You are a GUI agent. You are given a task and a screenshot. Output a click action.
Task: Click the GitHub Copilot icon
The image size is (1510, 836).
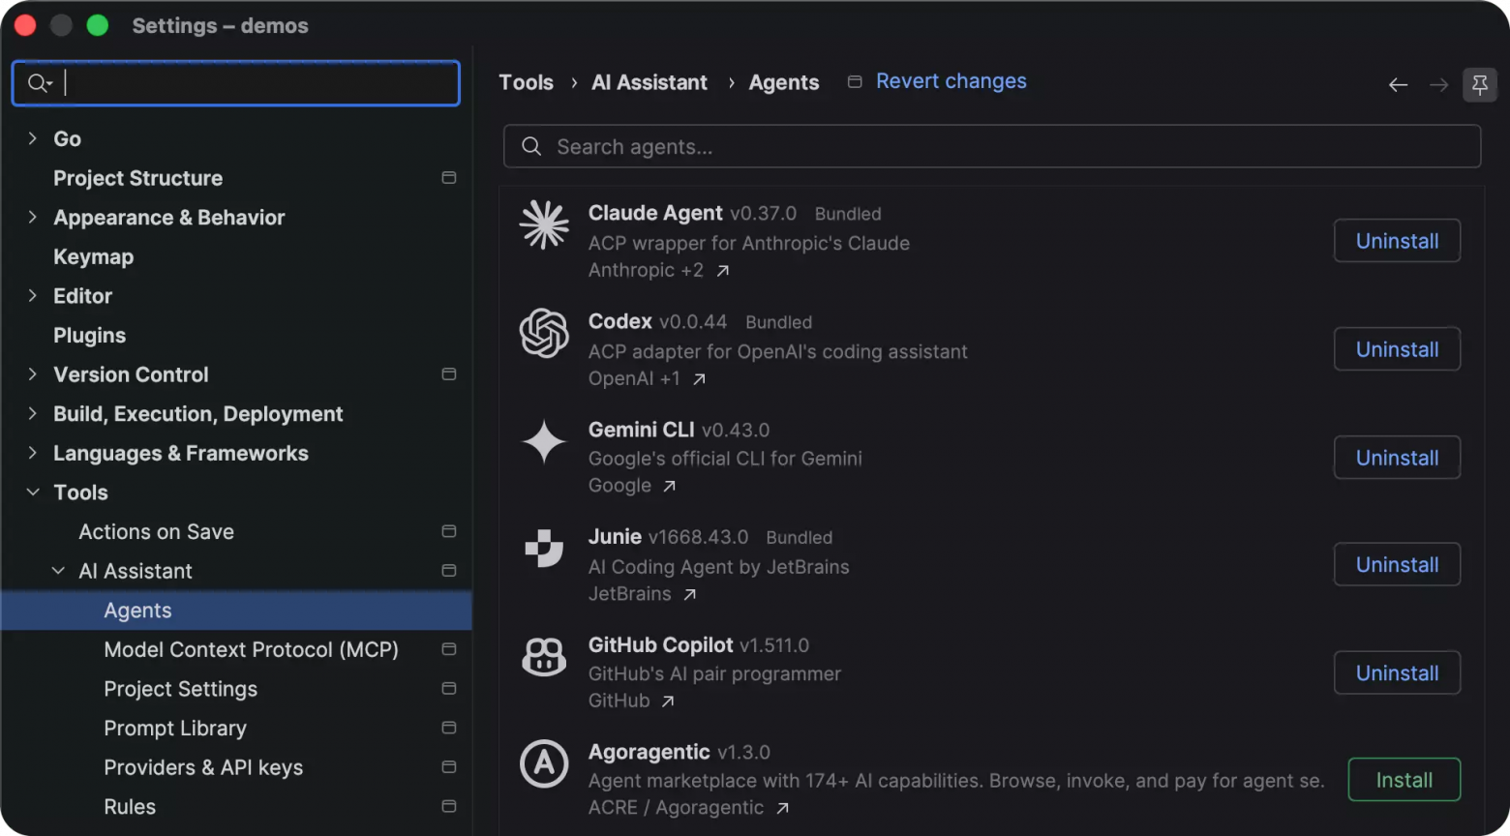coord(544,657)
